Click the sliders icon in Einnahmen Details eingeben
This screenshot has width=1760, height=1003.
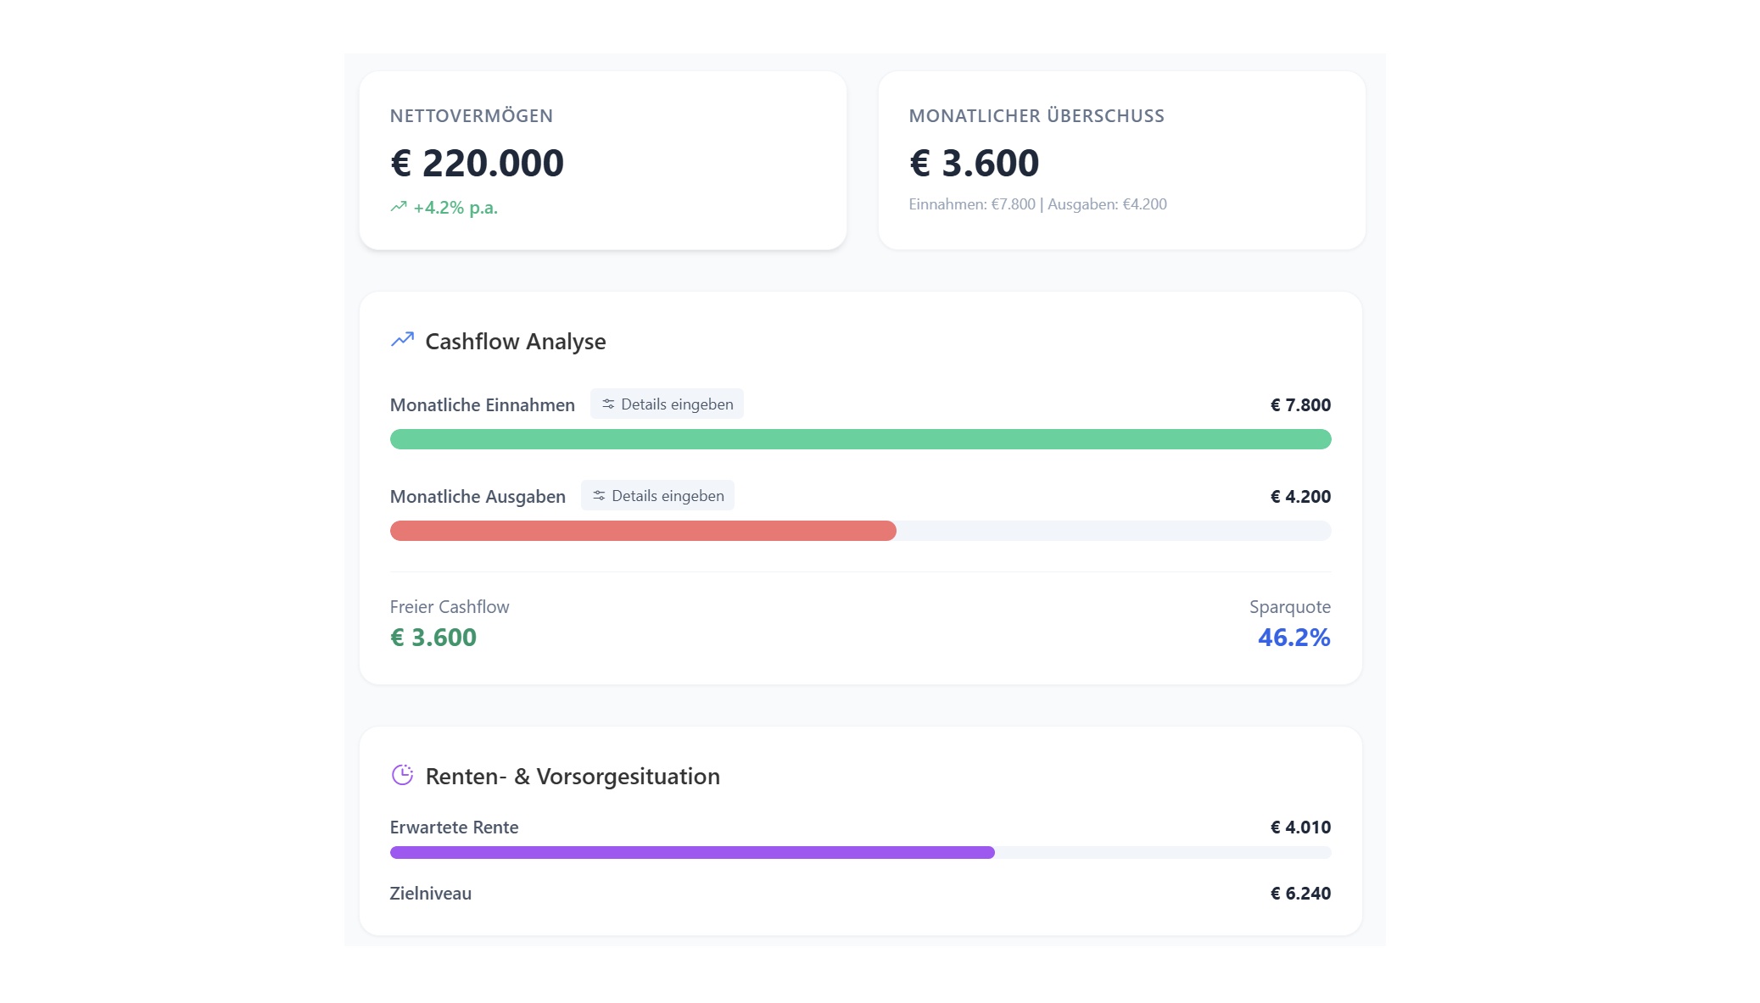click(607, 404)
